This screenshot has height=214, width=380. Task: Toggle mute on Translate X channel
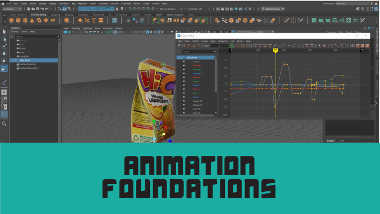coord(184,65)
